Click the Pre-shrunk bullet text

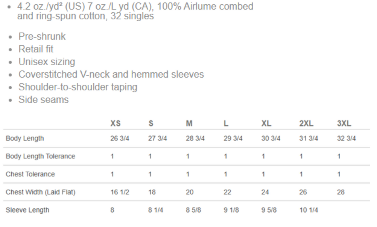[42, 36]
